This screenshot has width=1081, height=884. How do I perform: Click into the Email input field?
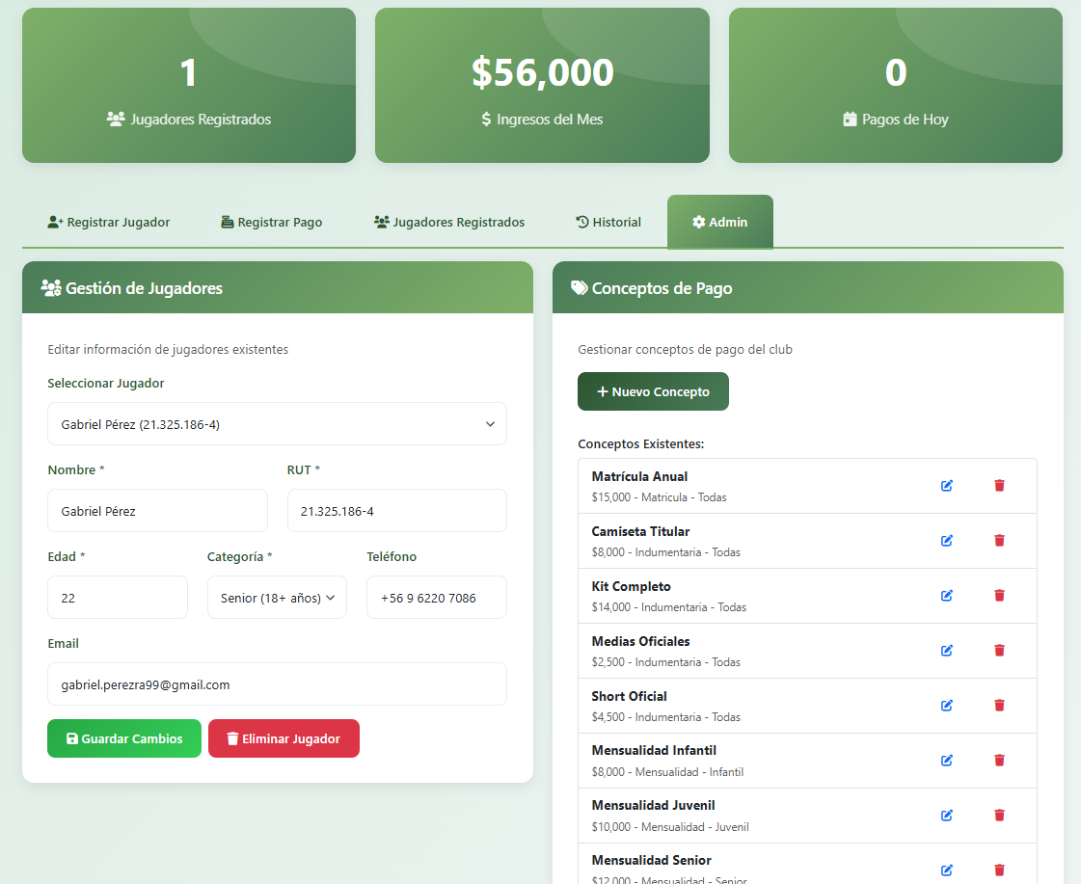[x=277, y=684]
